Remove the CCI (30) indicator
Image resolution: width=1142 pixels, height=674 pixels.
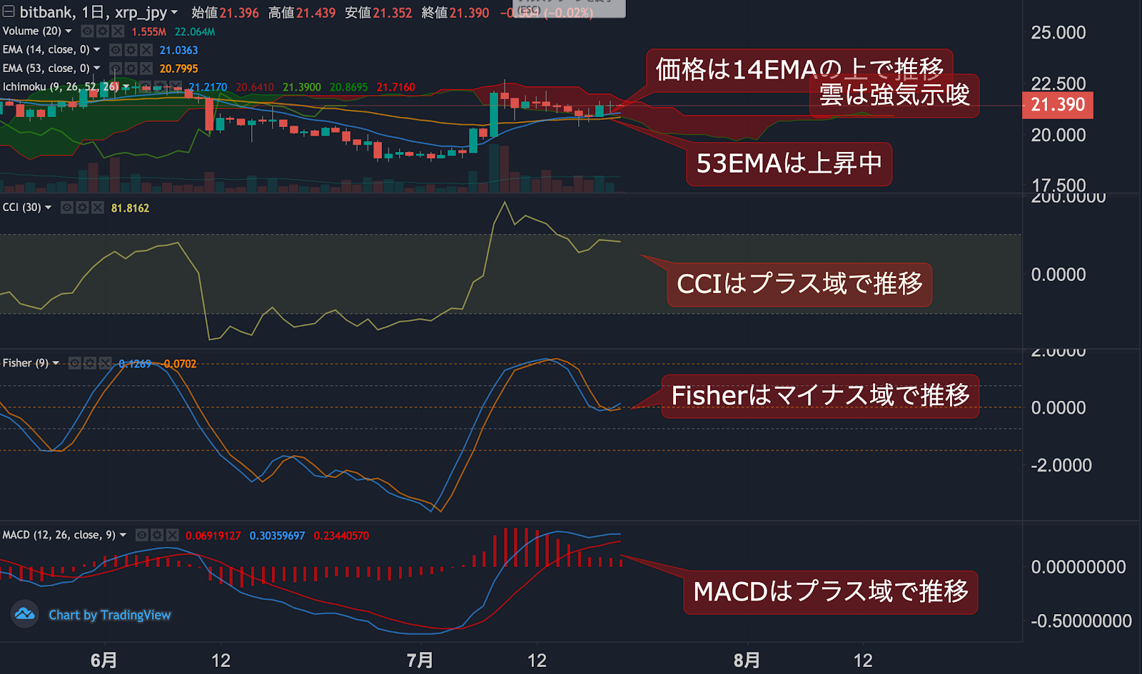click(x=98, y=208)
